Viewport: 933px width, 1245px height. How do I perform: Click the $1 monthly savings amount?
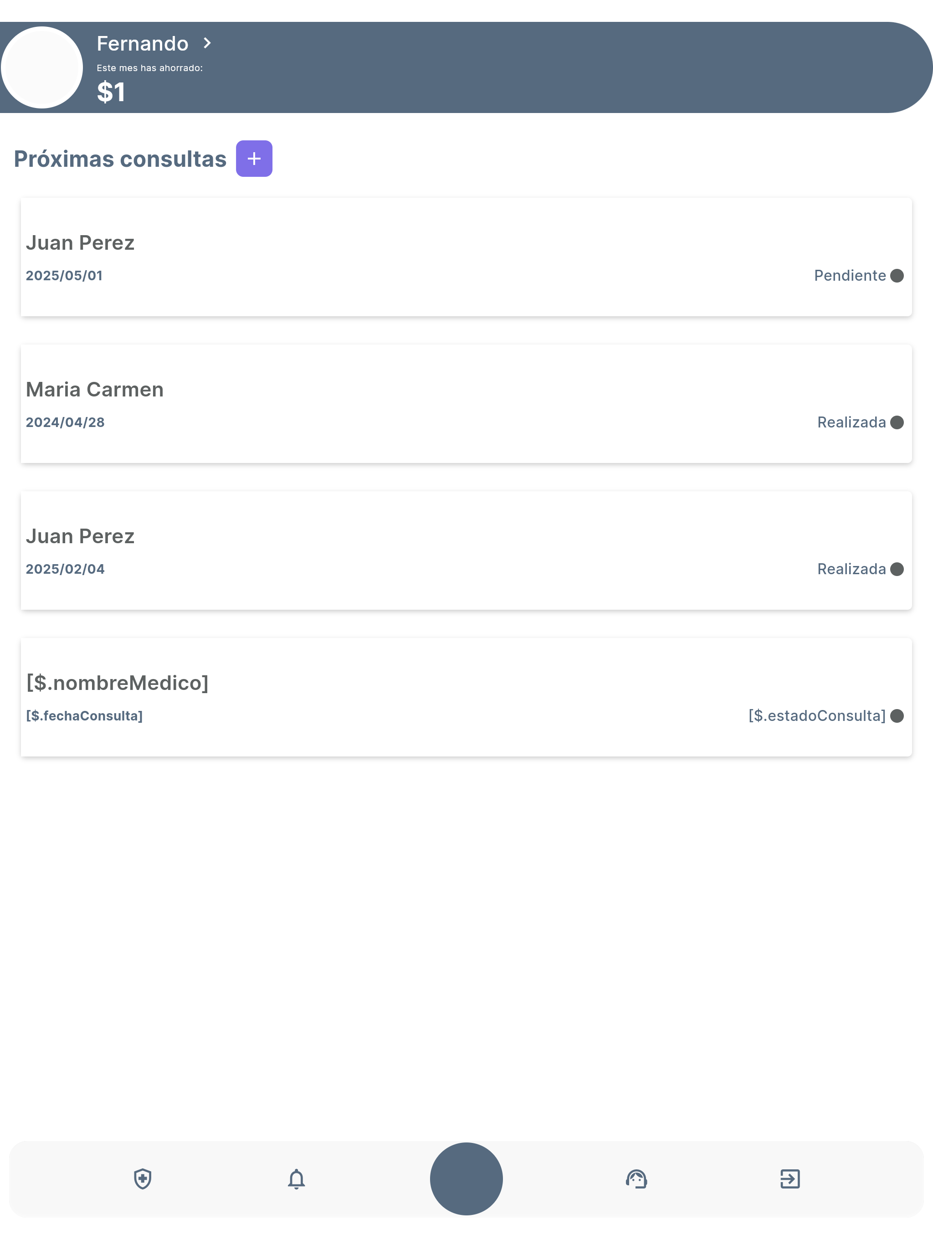click(111, 92)
